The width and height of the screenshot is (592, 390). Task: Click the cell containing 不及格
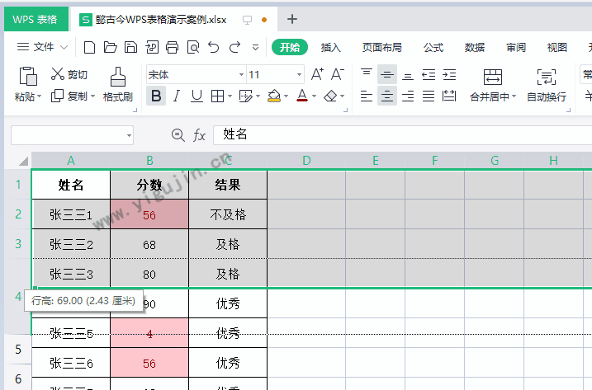(228, 214)
